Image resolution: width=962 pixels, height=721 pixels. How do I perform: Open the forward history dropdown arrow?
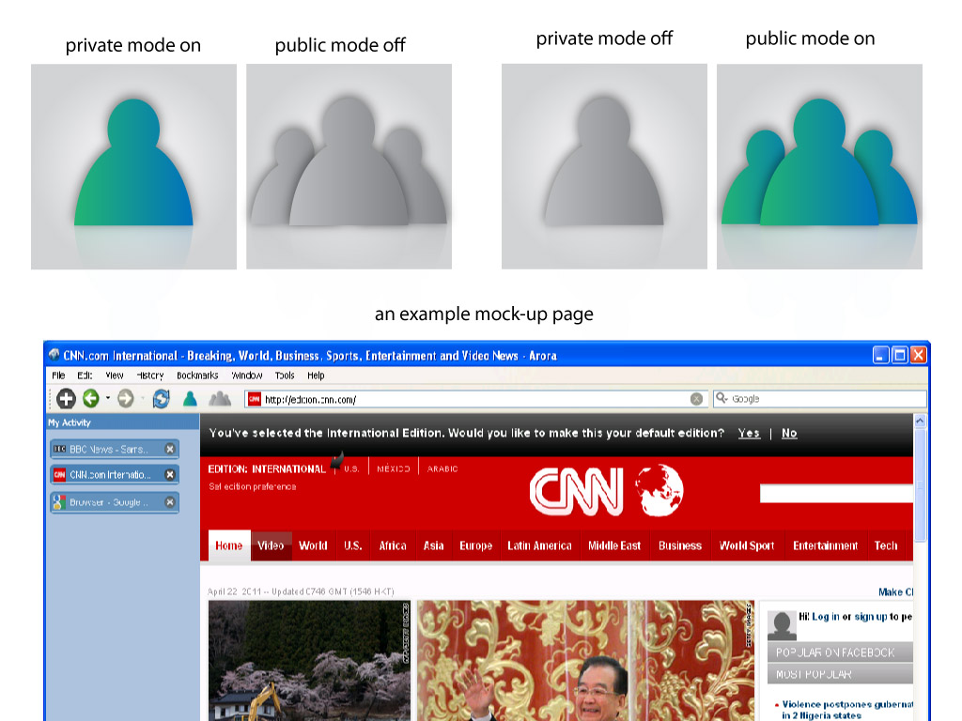[x=142, y=399]
